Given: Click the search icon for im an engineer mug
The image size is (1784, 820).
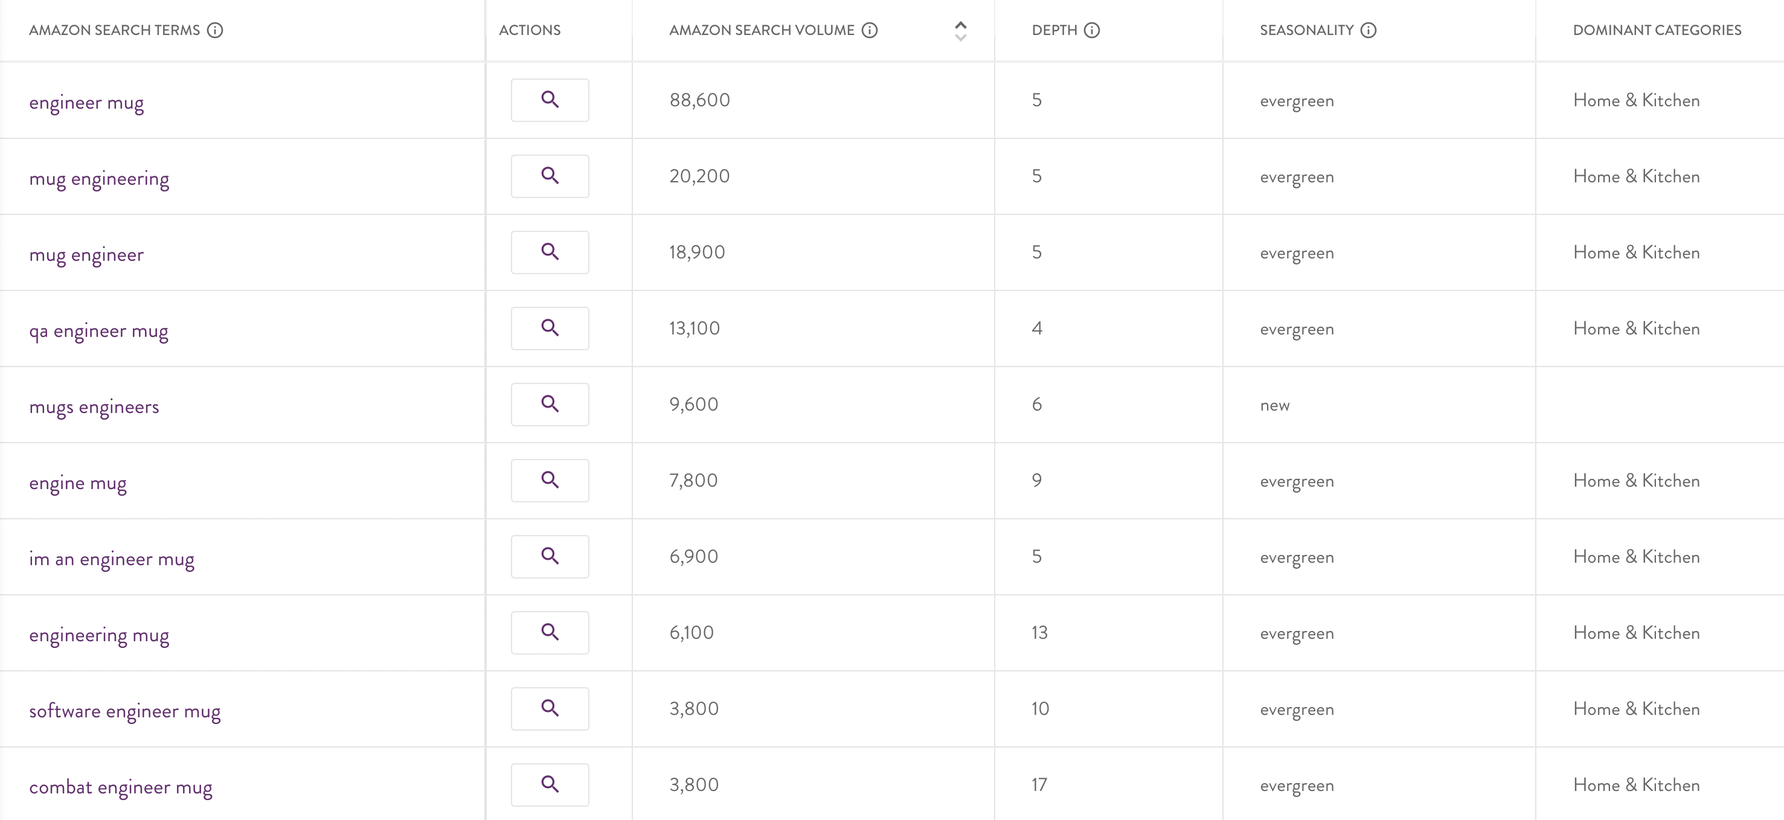Looking at the screenshot, I should [x=550, y=556].
